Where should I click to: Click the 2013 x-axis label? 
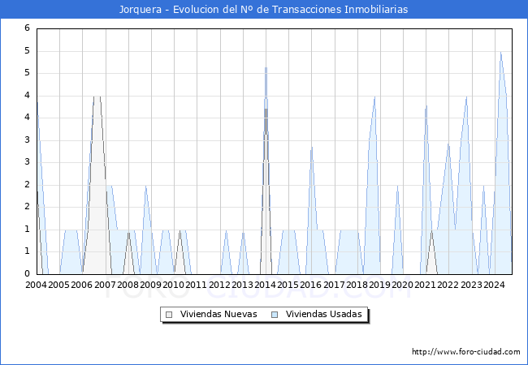[x=242, y=285]
